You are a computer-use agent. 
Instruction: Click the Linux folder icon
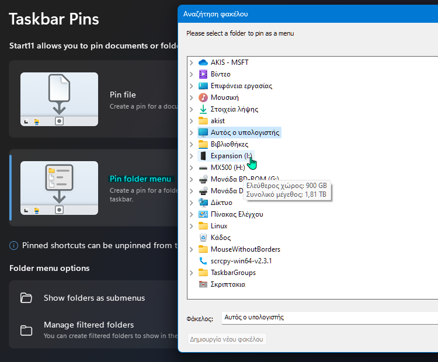203,226
